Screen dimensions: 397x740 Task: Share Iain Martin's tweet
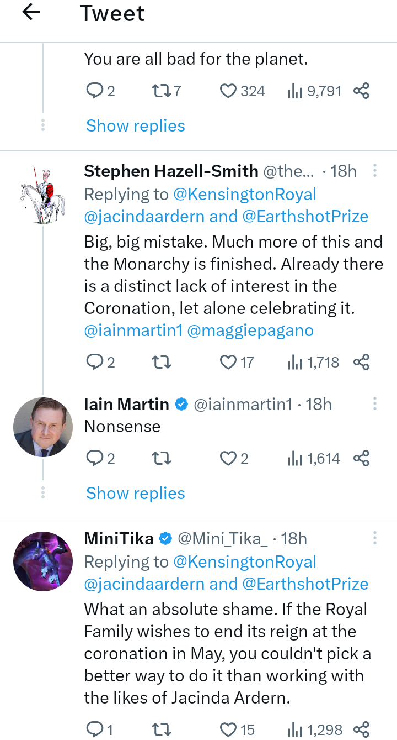pos(361,459)
